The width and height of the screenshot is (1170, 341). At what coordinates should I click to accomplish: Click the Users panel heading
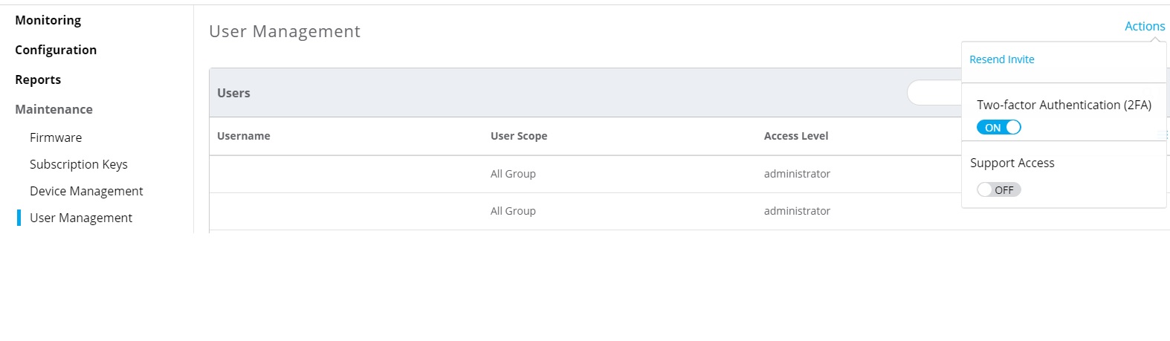coord(233,93)
